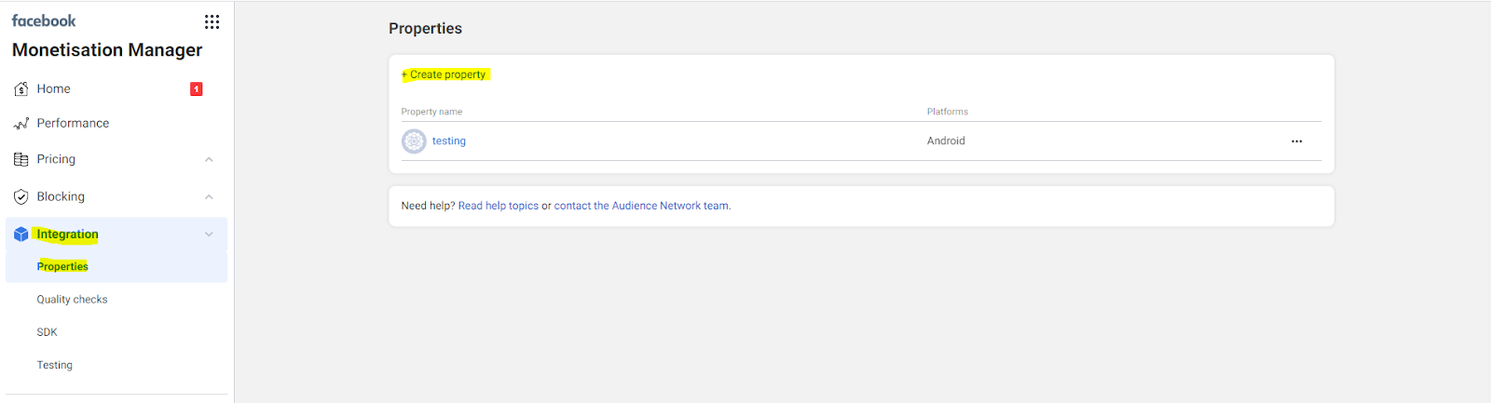
Task: Click the Integration cube icon
Action: [x=21, y=235]
